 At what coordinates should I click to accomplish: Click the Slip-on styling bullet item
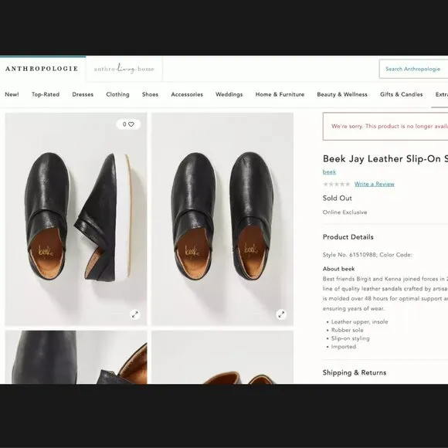[x=350, y=338]
